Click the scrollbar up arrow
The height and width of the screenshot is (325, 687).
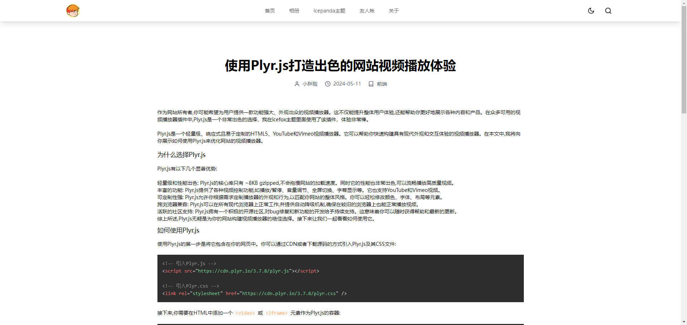click(684, 2)
